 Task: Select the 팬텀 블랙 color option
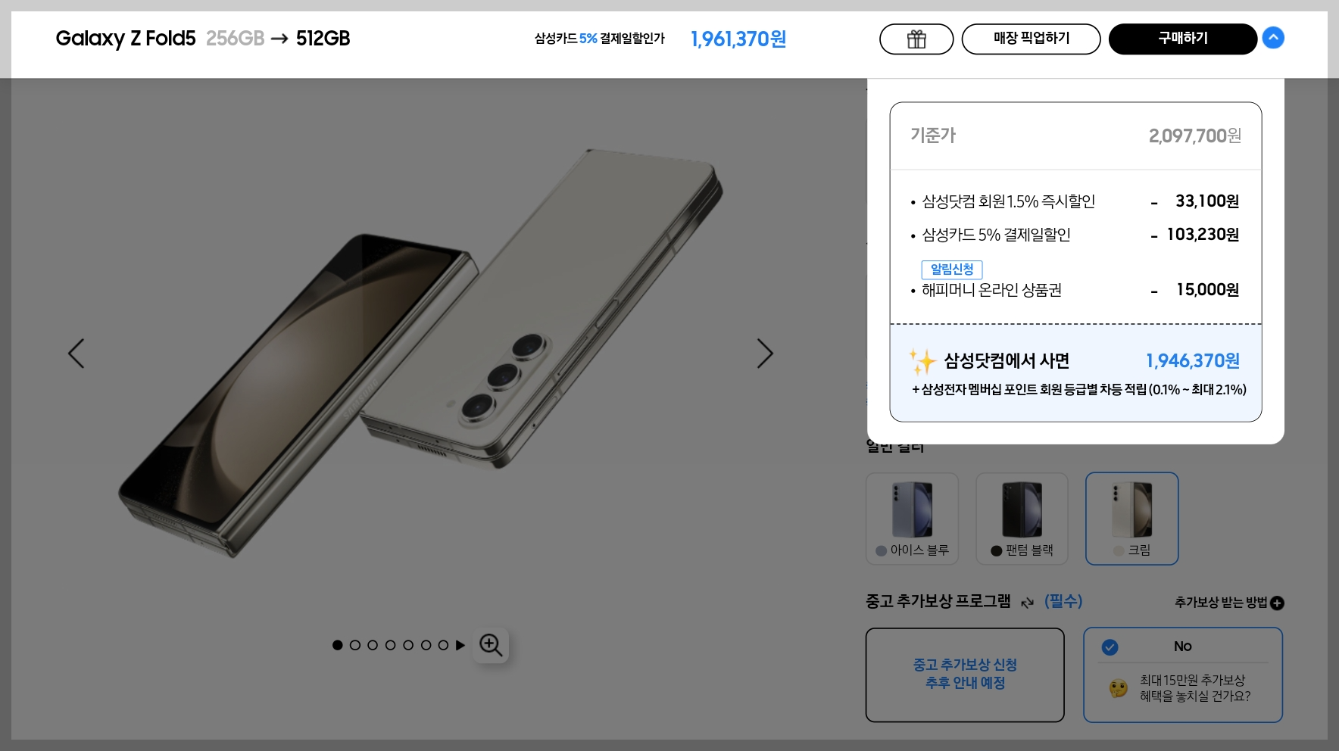pos(1022,519)
